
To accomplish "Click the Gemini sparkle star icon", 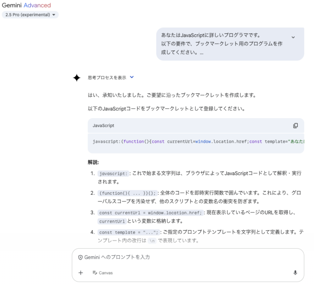I will pos(77,78).
